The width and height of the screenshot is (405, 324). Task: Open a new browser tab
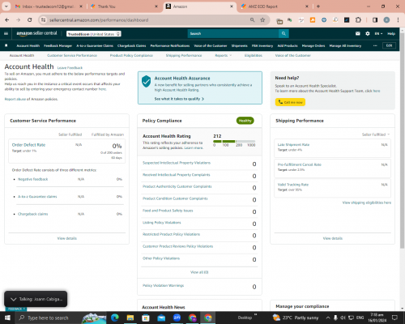tap(318, 6)
